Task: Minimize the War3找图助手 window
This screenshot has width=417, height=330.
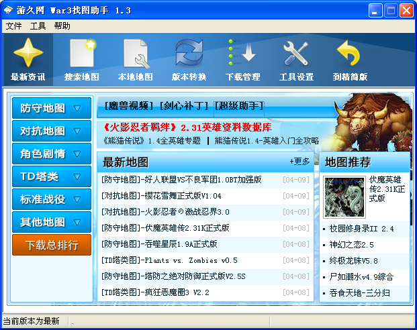Action: [x=375, y=11]
